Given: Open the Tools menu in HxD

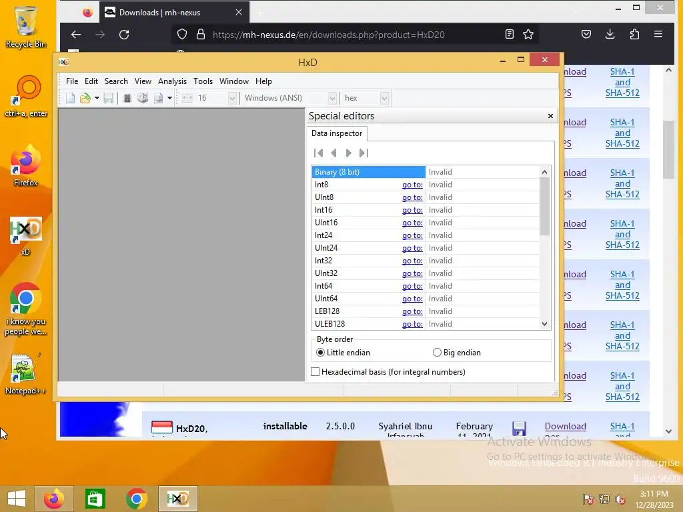Looking at the screenshot, I should [x=203, y=81].
